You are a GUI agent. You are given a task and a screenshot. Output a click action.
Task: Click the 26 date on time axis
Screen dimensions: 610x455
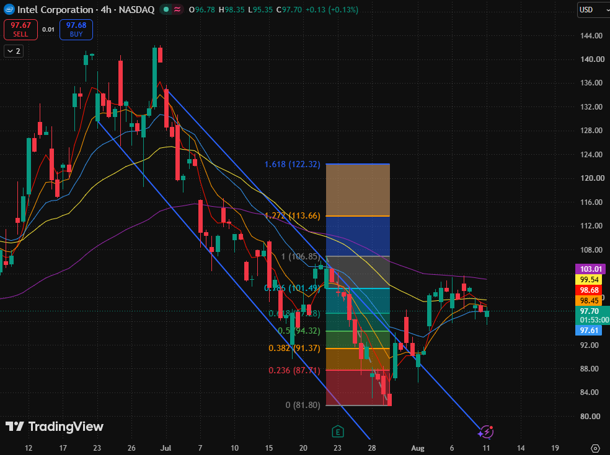point(131,448)
